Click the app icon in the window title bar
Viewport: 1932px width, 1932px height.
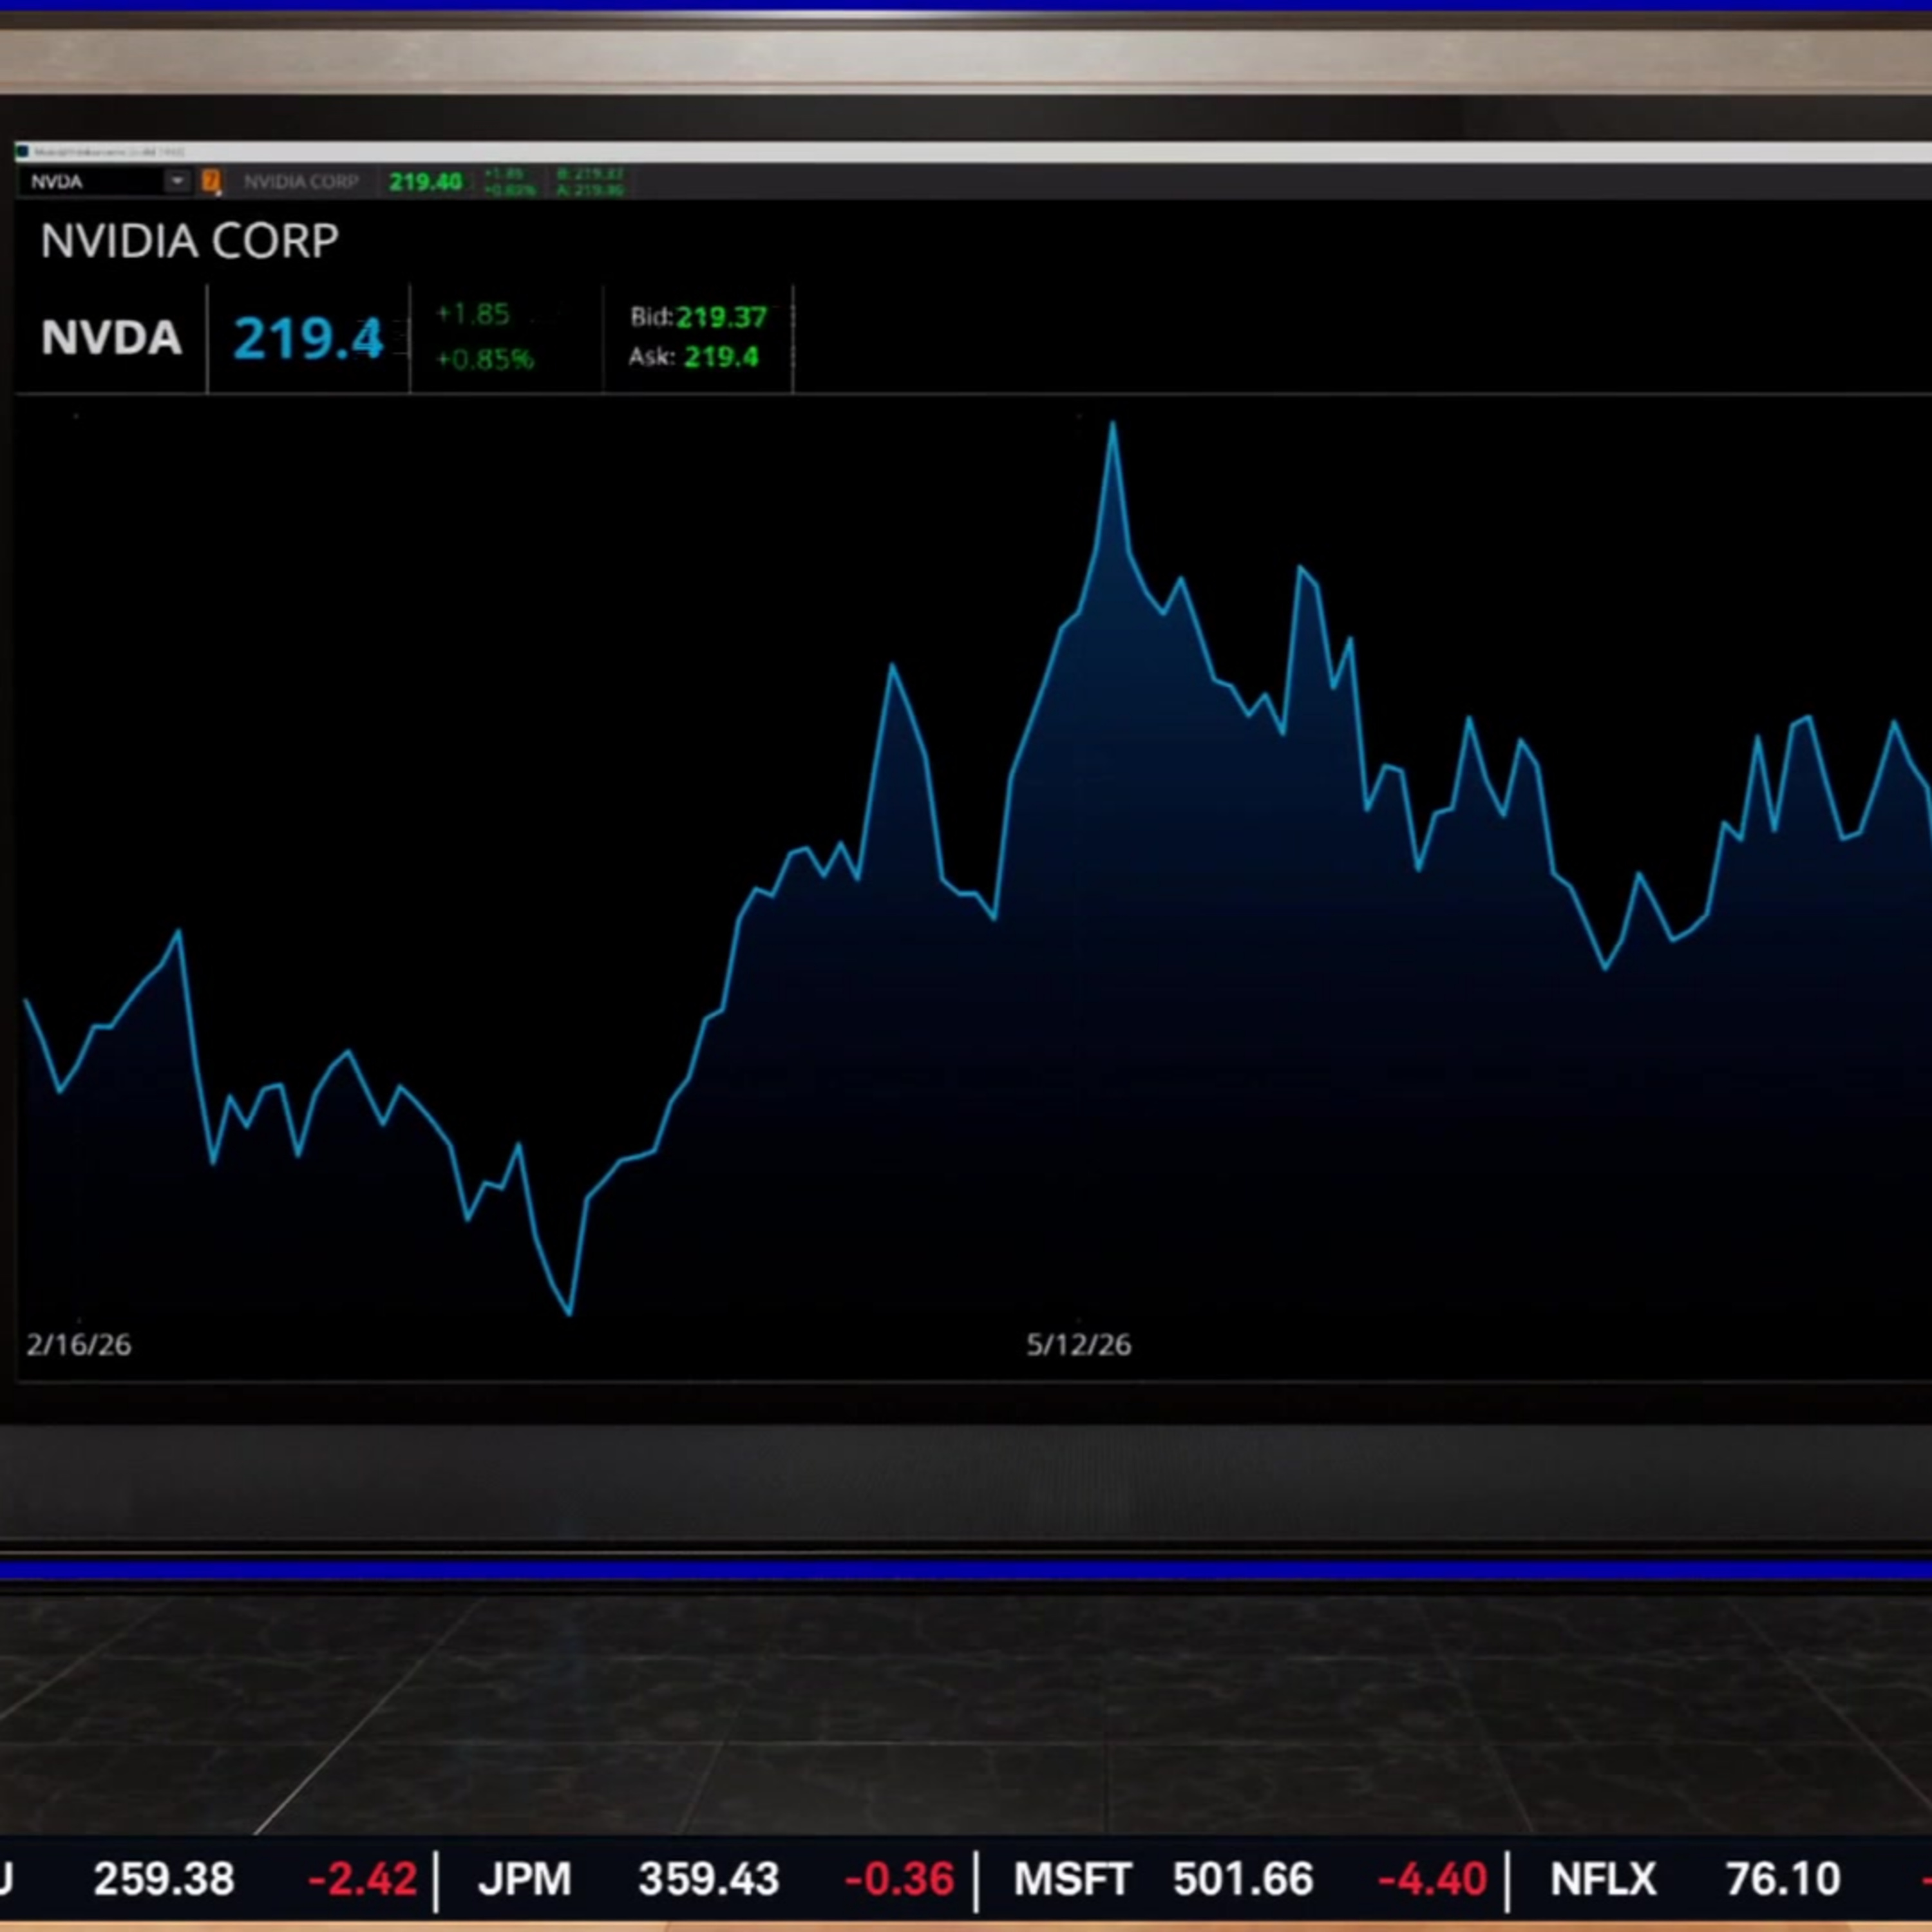(22, 152)
